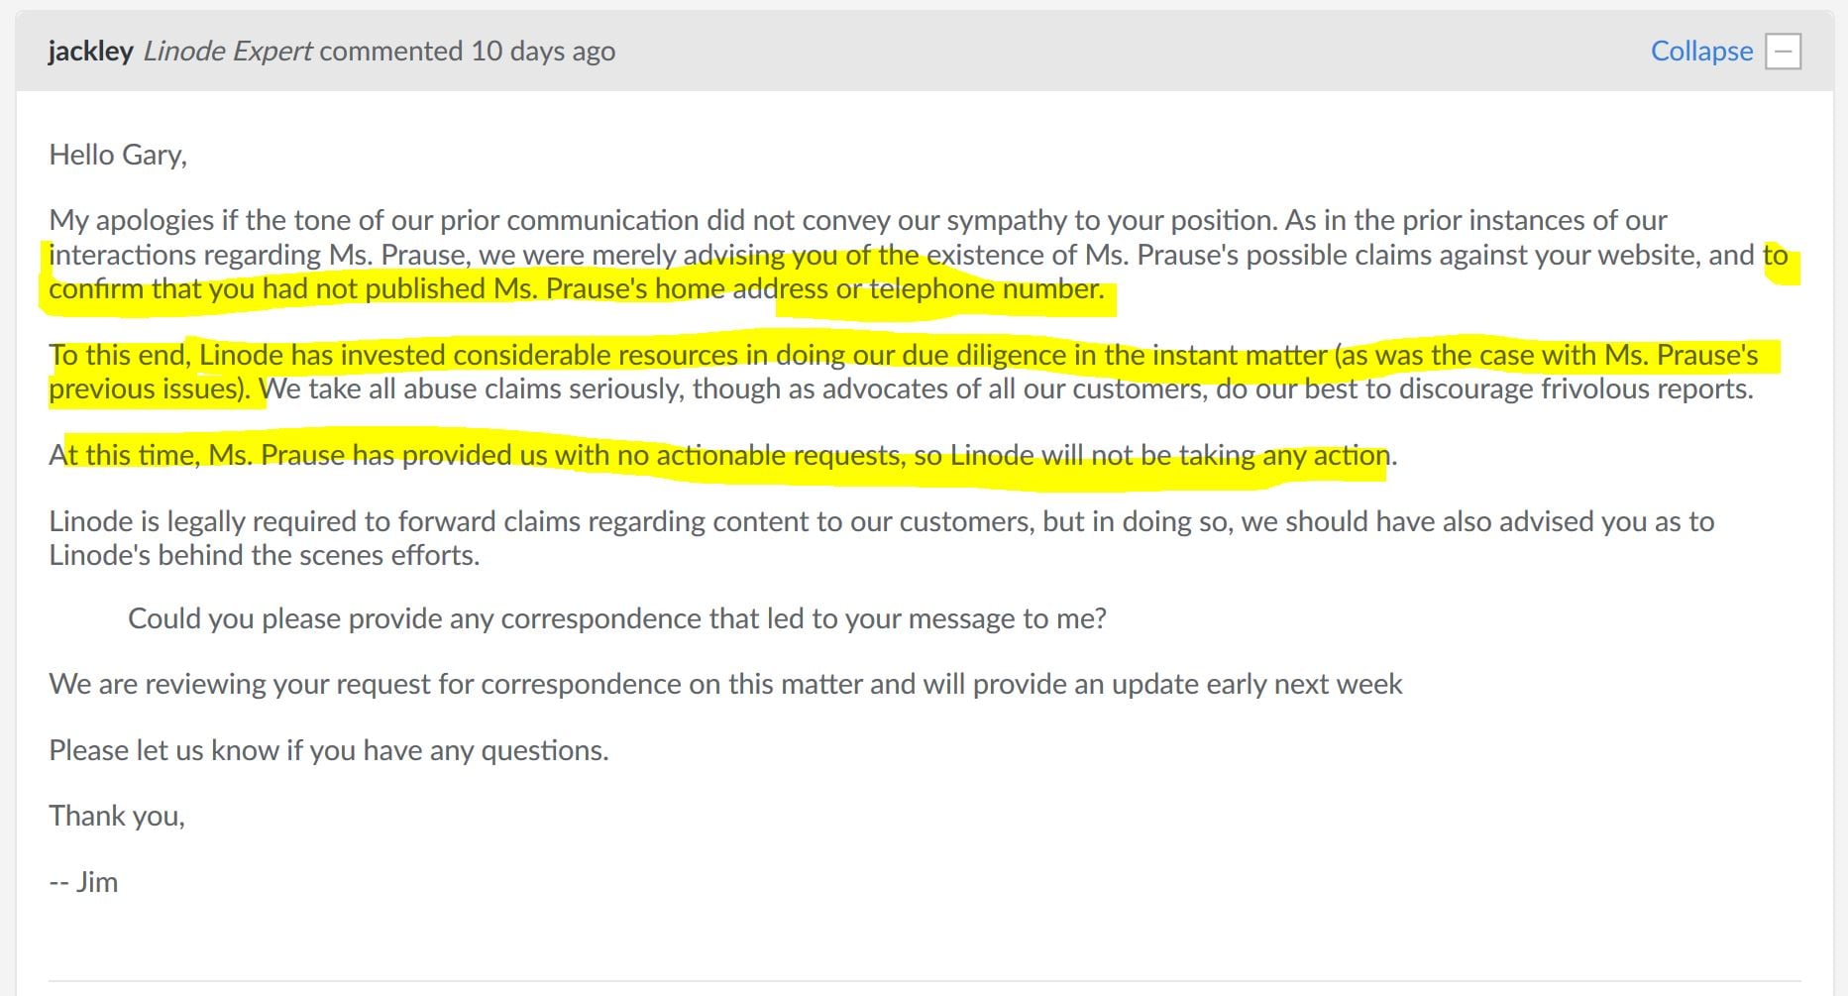Image resolution: width=1848 pixels, height=996 pixels.
Task: Click the minus collapse icon box
Action: (1784, 52)
